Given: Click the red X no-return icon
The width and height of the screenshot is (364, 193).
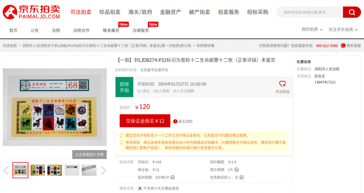Looking at the screenshot, I should tap(140, 188).
